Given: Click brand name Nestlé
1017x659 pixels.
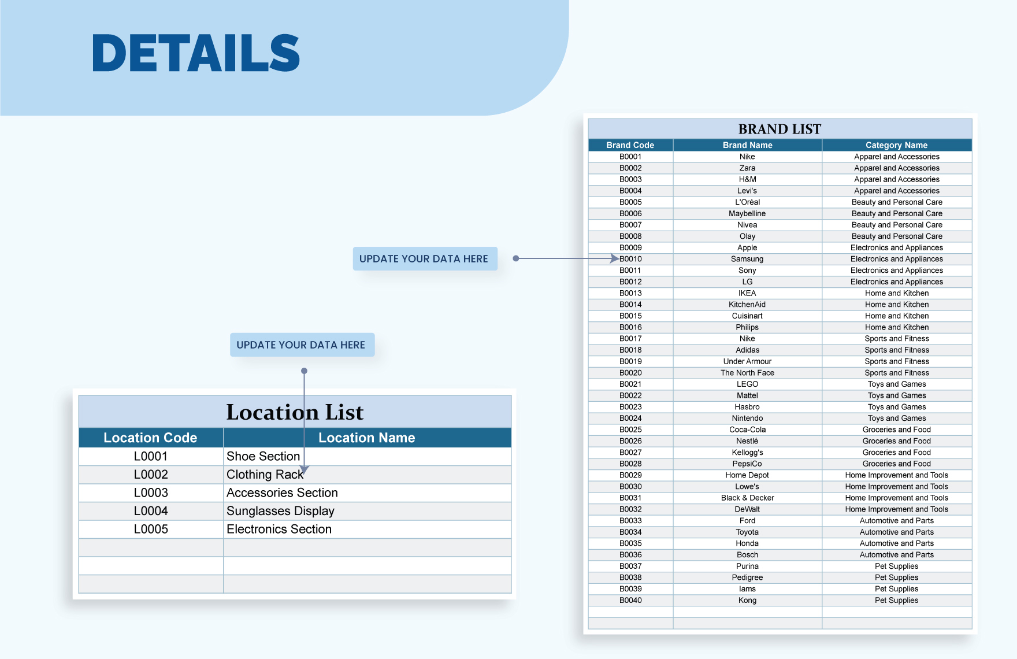Looking at the screenshot, I should pos(747,441).
